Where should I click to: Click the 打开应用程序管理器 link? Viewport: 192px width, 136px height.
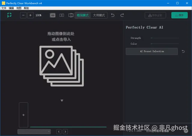tap(157, 131)
